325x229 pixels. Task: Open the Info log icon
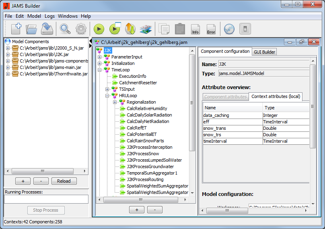[x=195, y=29]
